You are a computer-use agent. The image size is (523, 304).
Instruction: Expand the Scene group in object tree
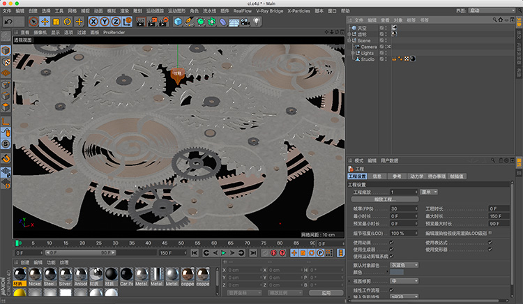pos(349,40)
